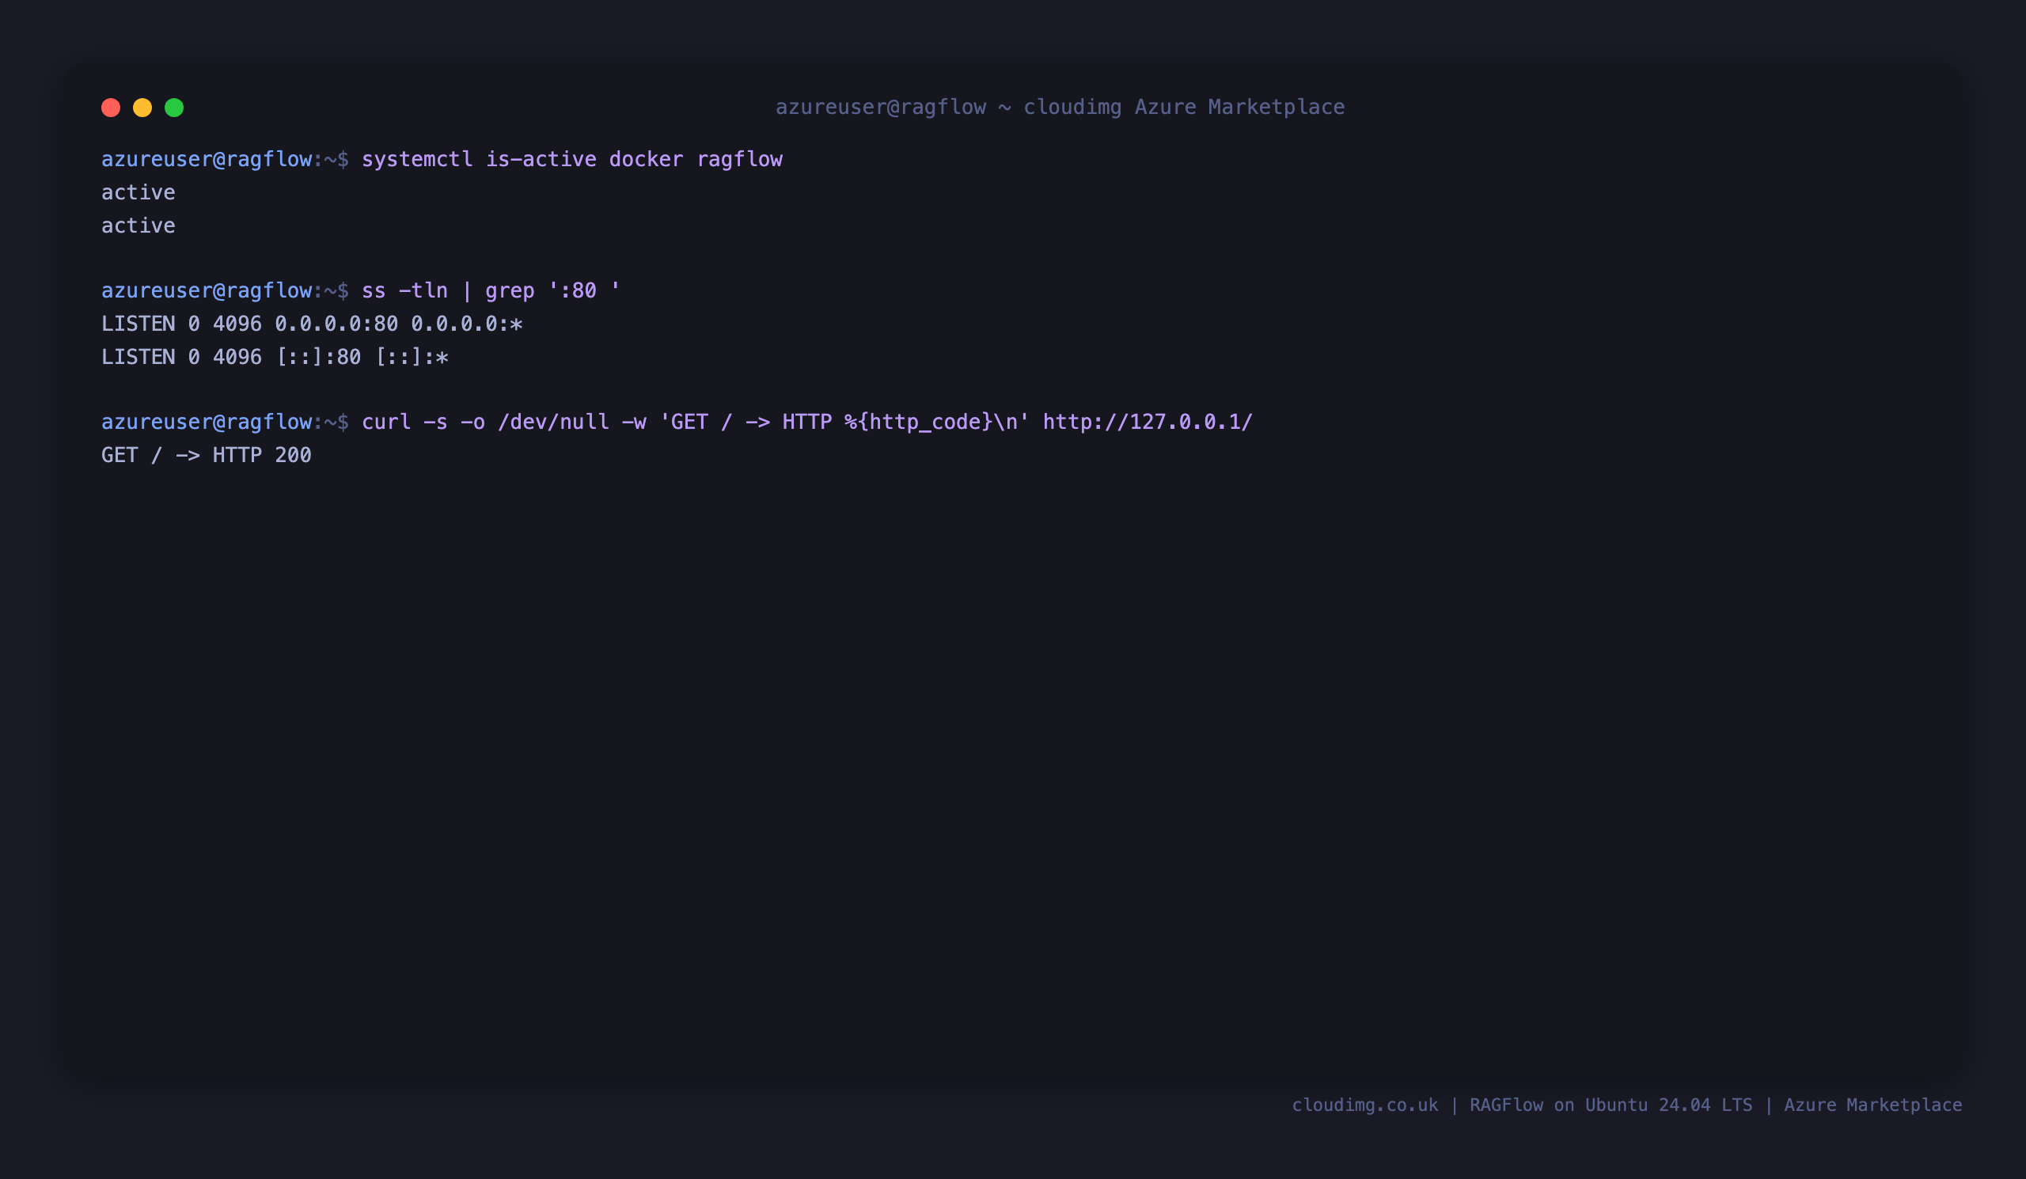Click the 'LISTEN 0 4096 [::]:80' output line
The height and width of the screenshot is (1179, 2026).
tap(275, 357)
